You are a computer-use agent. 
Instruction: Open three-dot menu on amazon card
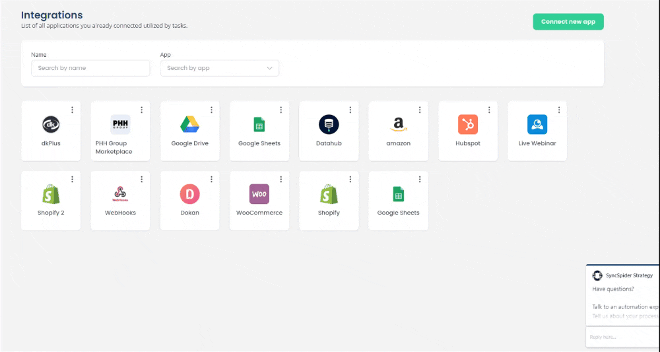(x=420, y=110)
